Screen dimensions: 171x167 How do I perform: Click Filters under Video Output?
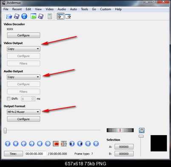23,63
